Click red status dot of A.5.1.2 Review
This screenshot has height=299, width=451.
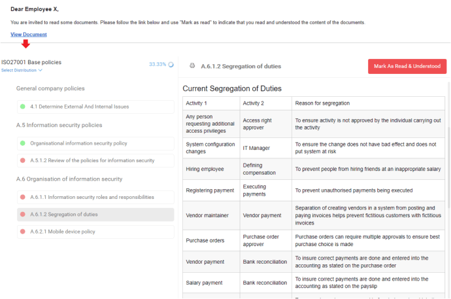pyautogui.click(x=23, y=160)
